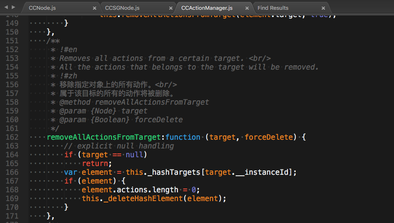The image size is (394, 223).
Task: Close the Find Results tab
Action: pos(323,8)
